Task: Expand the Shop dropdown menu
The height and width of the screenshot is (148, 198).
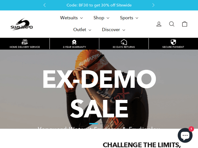Action: [101, 18]
